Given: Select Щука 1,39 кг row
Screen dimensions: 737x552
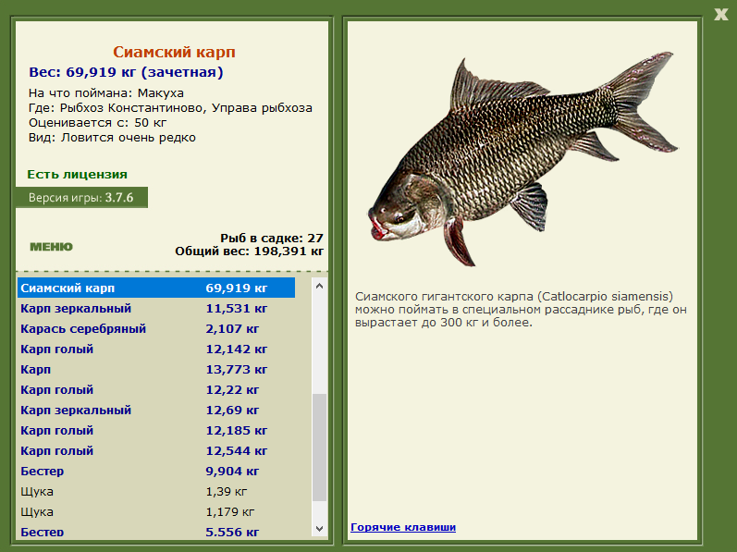Looking at the screenshot, I should tap(156, 491).
